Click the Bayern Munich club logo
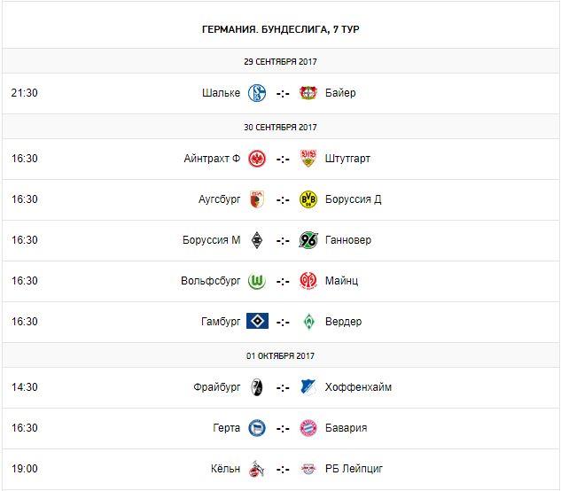This screenshot has width=561, height=491. [x=308, y=428]
